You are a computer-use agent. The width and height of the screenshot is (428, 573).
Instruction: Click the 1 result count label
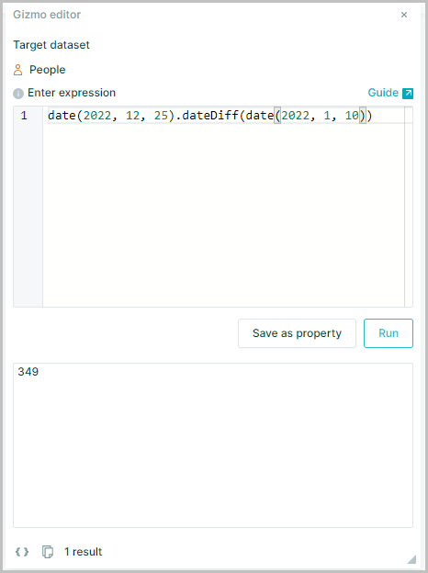pyautogui.click(x=83, y=552)
